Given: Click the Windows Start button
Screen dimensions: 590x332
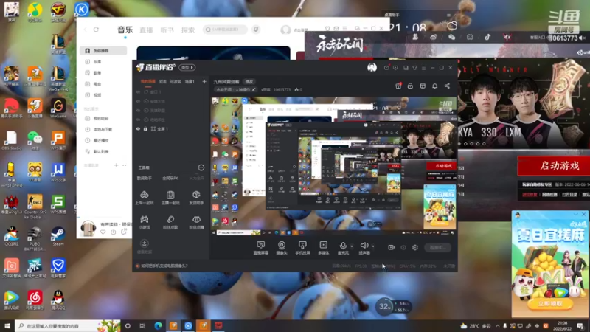Looking at the screenshot, I should point(7,325).
